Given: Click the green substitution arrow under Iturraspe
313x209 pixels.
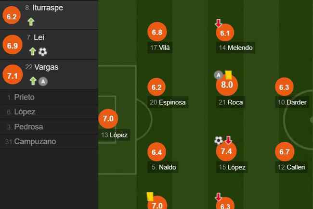Looking at the screenshot, I should (x=31, y=22).
